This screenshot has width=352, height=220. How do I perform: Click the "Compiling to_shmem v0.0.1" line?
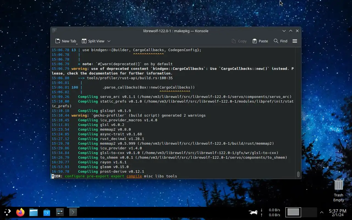(169, 157)
